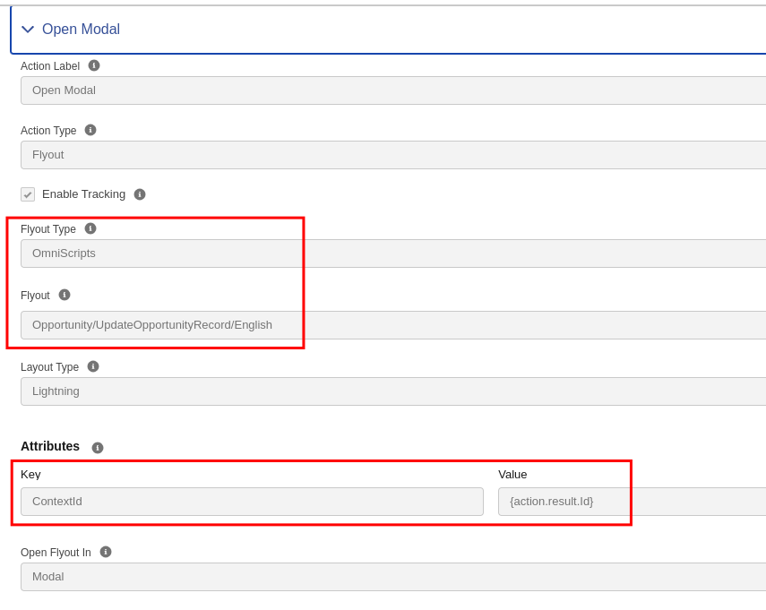
Task: Select the Flyout field with Opportunity/UpdateOpportunityRecord/English
Action: [x=392, y=325]
